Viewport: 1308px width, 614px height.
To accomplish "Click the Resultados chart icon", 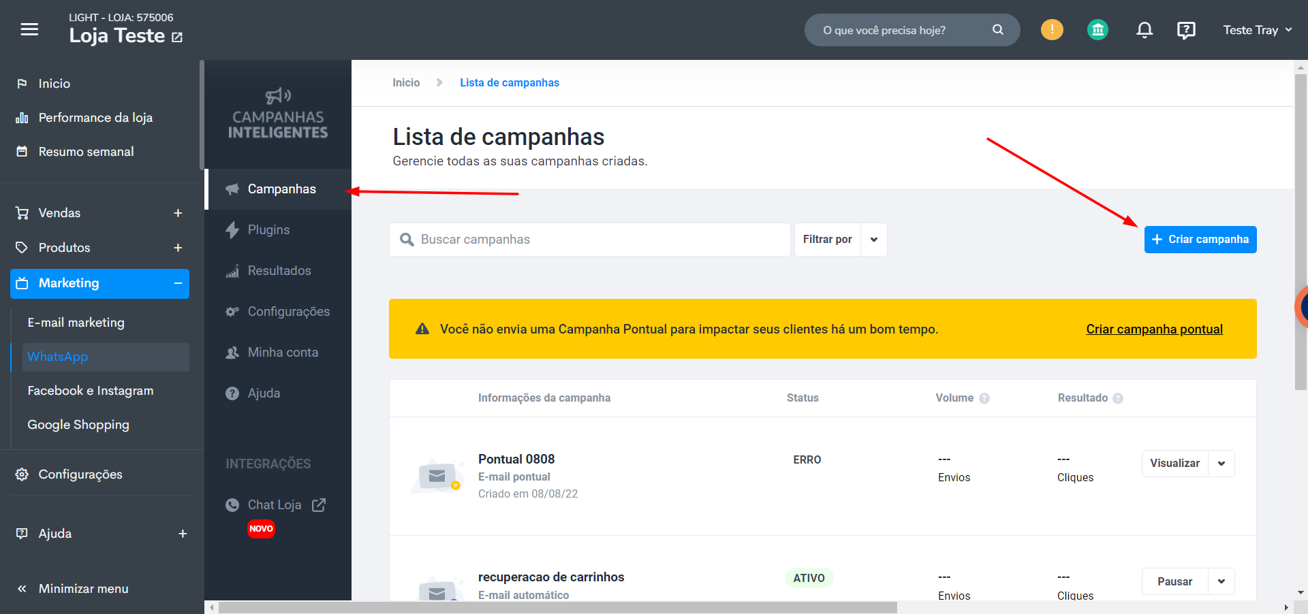I will 232,271.
